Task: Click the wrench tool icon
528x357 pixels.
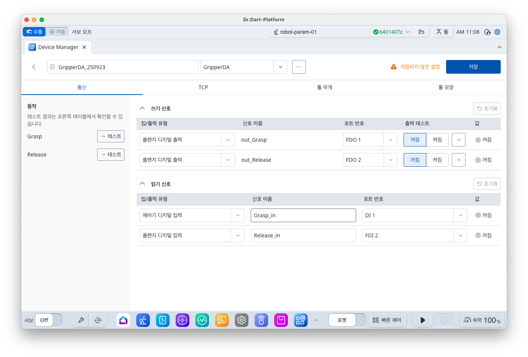Action: tap(81, 320)
